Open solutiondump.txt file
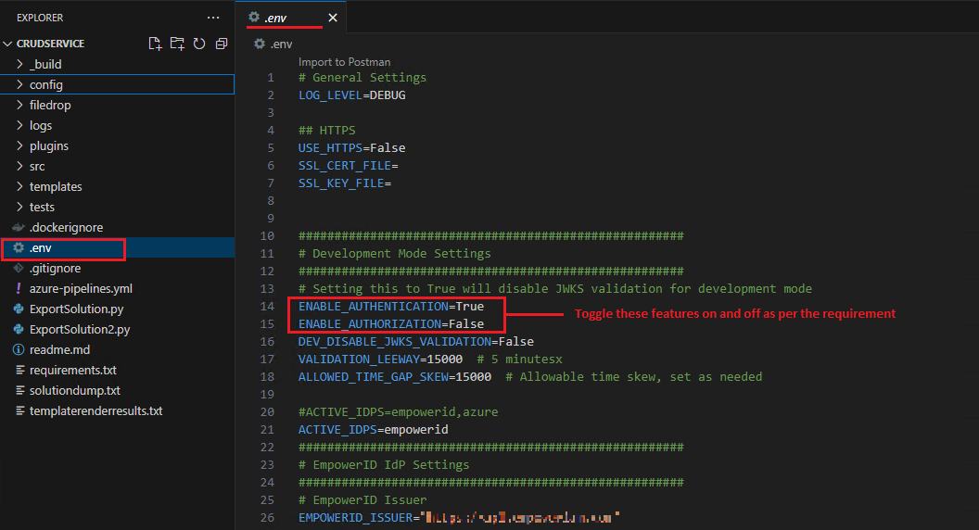Image resolution: width=979 pixels, height=530 pixels. pyautogui.click(x=75, y=390)
